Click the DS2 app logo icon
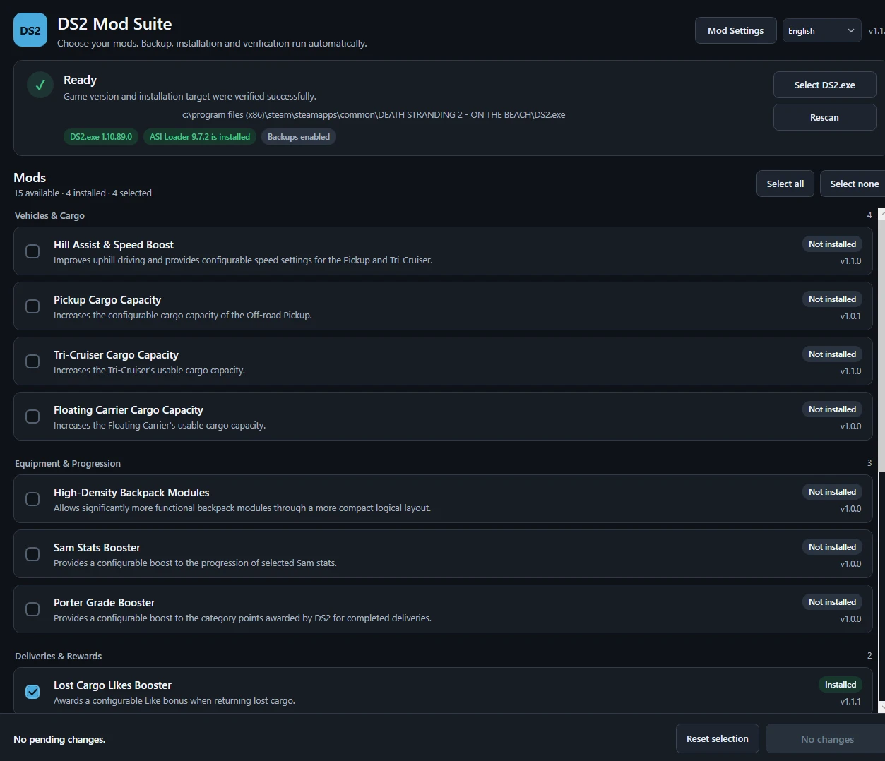885x761 pixels. pyautogui.click(x=30, y=30)
